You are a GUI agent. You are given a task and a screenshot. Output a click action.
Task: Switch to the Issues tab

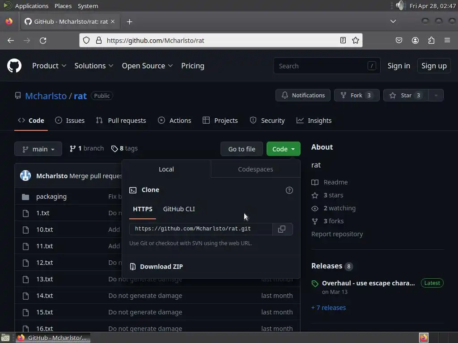[x=70, y=121]
